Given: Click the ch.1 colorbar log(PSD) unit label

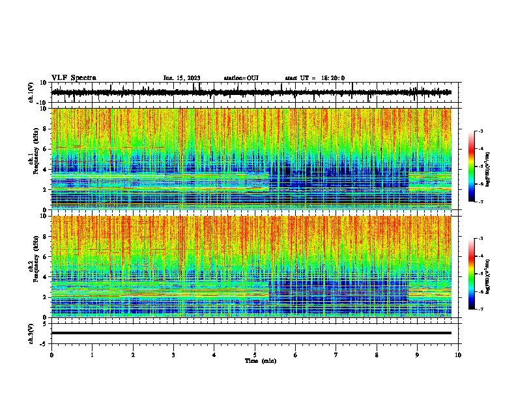Looking at the screenshot, I should coord(487,170).
